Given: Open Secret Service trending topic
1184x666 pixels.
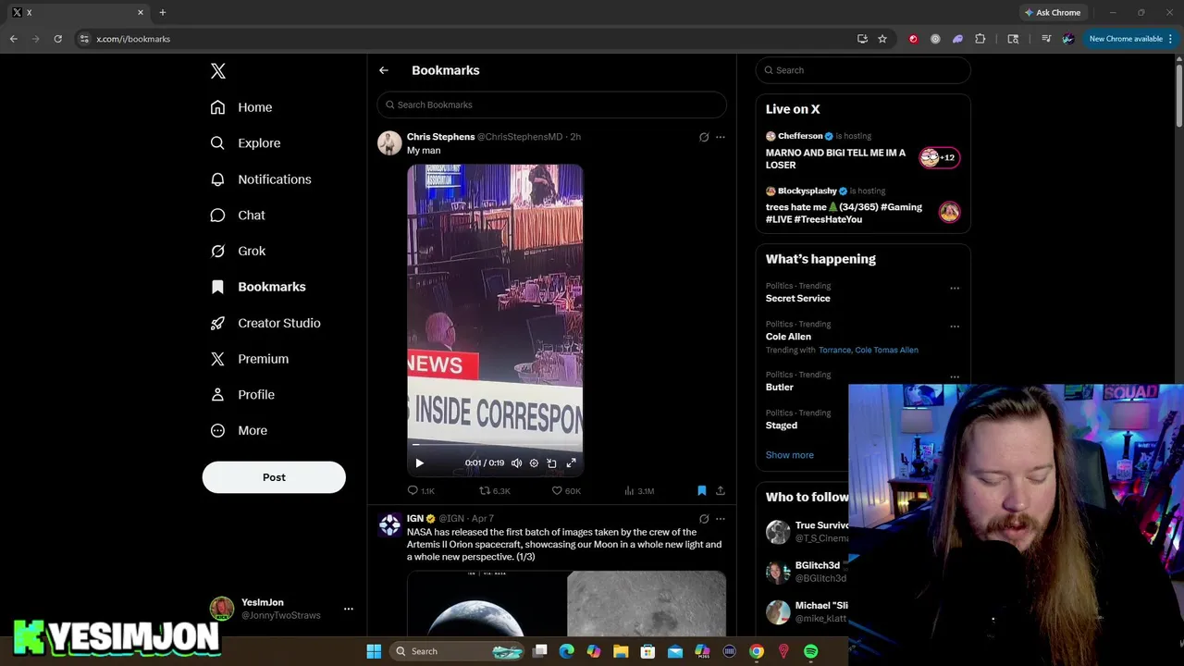Looking at the screenshot, I should coord(798,299).
